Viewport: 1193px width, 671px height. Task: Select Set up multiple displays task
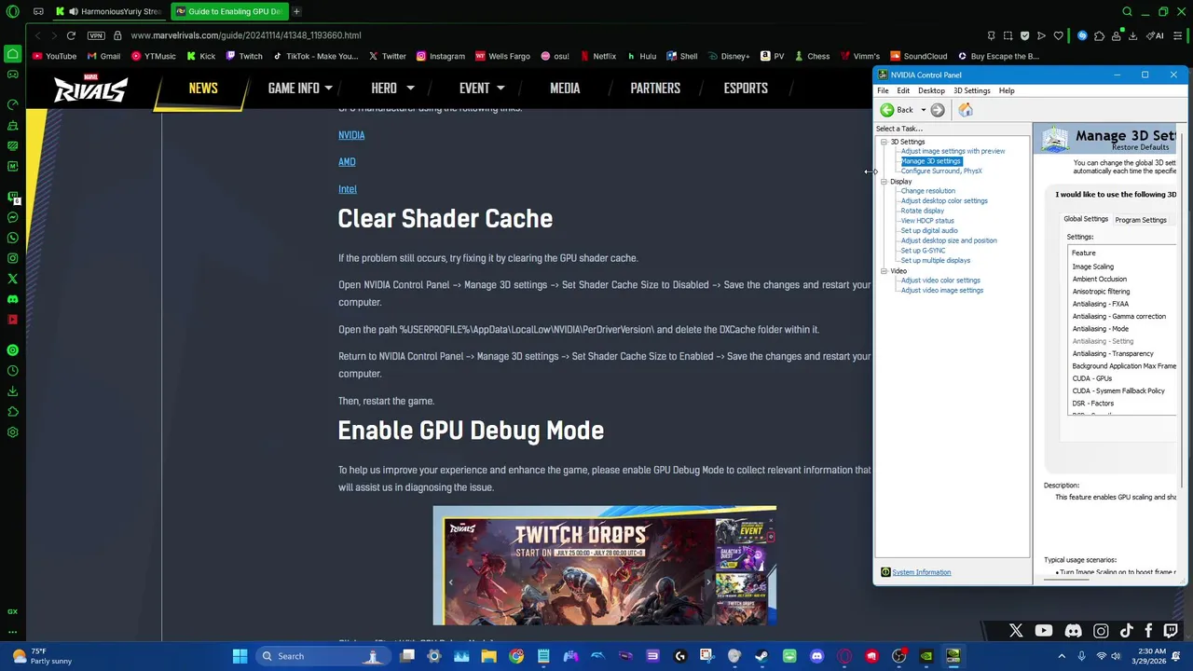[x=935, y=260]
